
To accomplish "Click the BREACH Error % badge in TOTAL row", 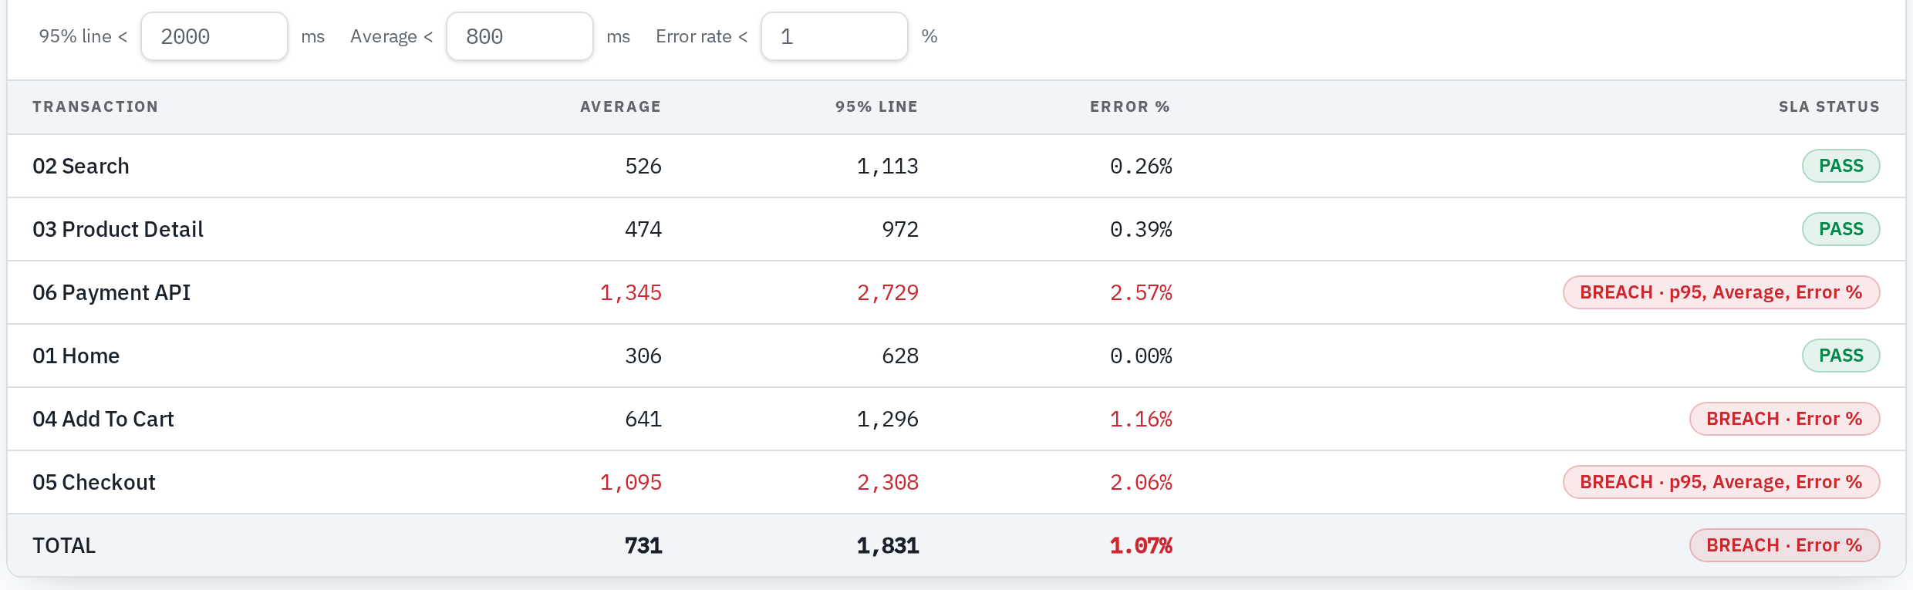I will (1785, 545).
